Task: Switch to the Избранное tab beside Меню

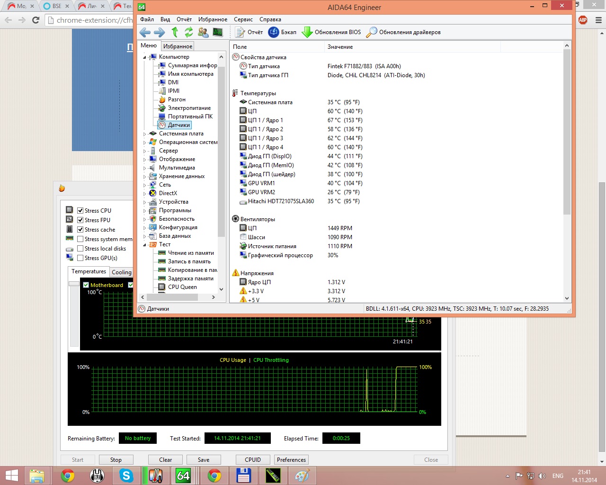Action: [x=178, y=46]
